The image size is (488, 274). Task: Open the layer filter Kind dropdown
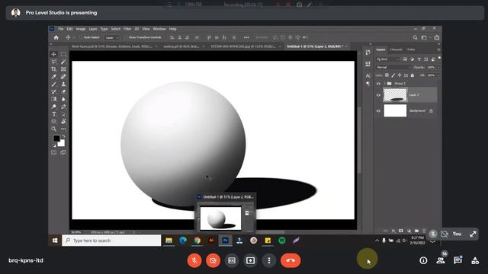pos(388,59)
